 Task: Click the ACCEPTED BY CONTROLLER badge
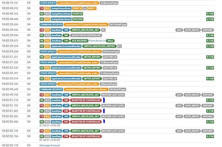(86, 35)
